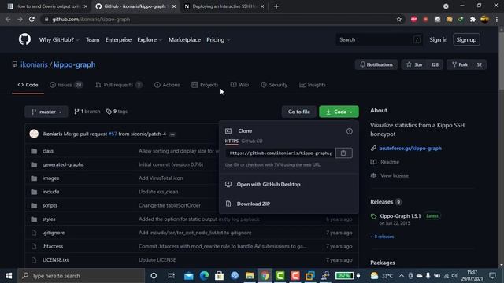The width and height of the screenshot is (504, 283).
Task: Click Go to file button
Action: click(299, 112)
